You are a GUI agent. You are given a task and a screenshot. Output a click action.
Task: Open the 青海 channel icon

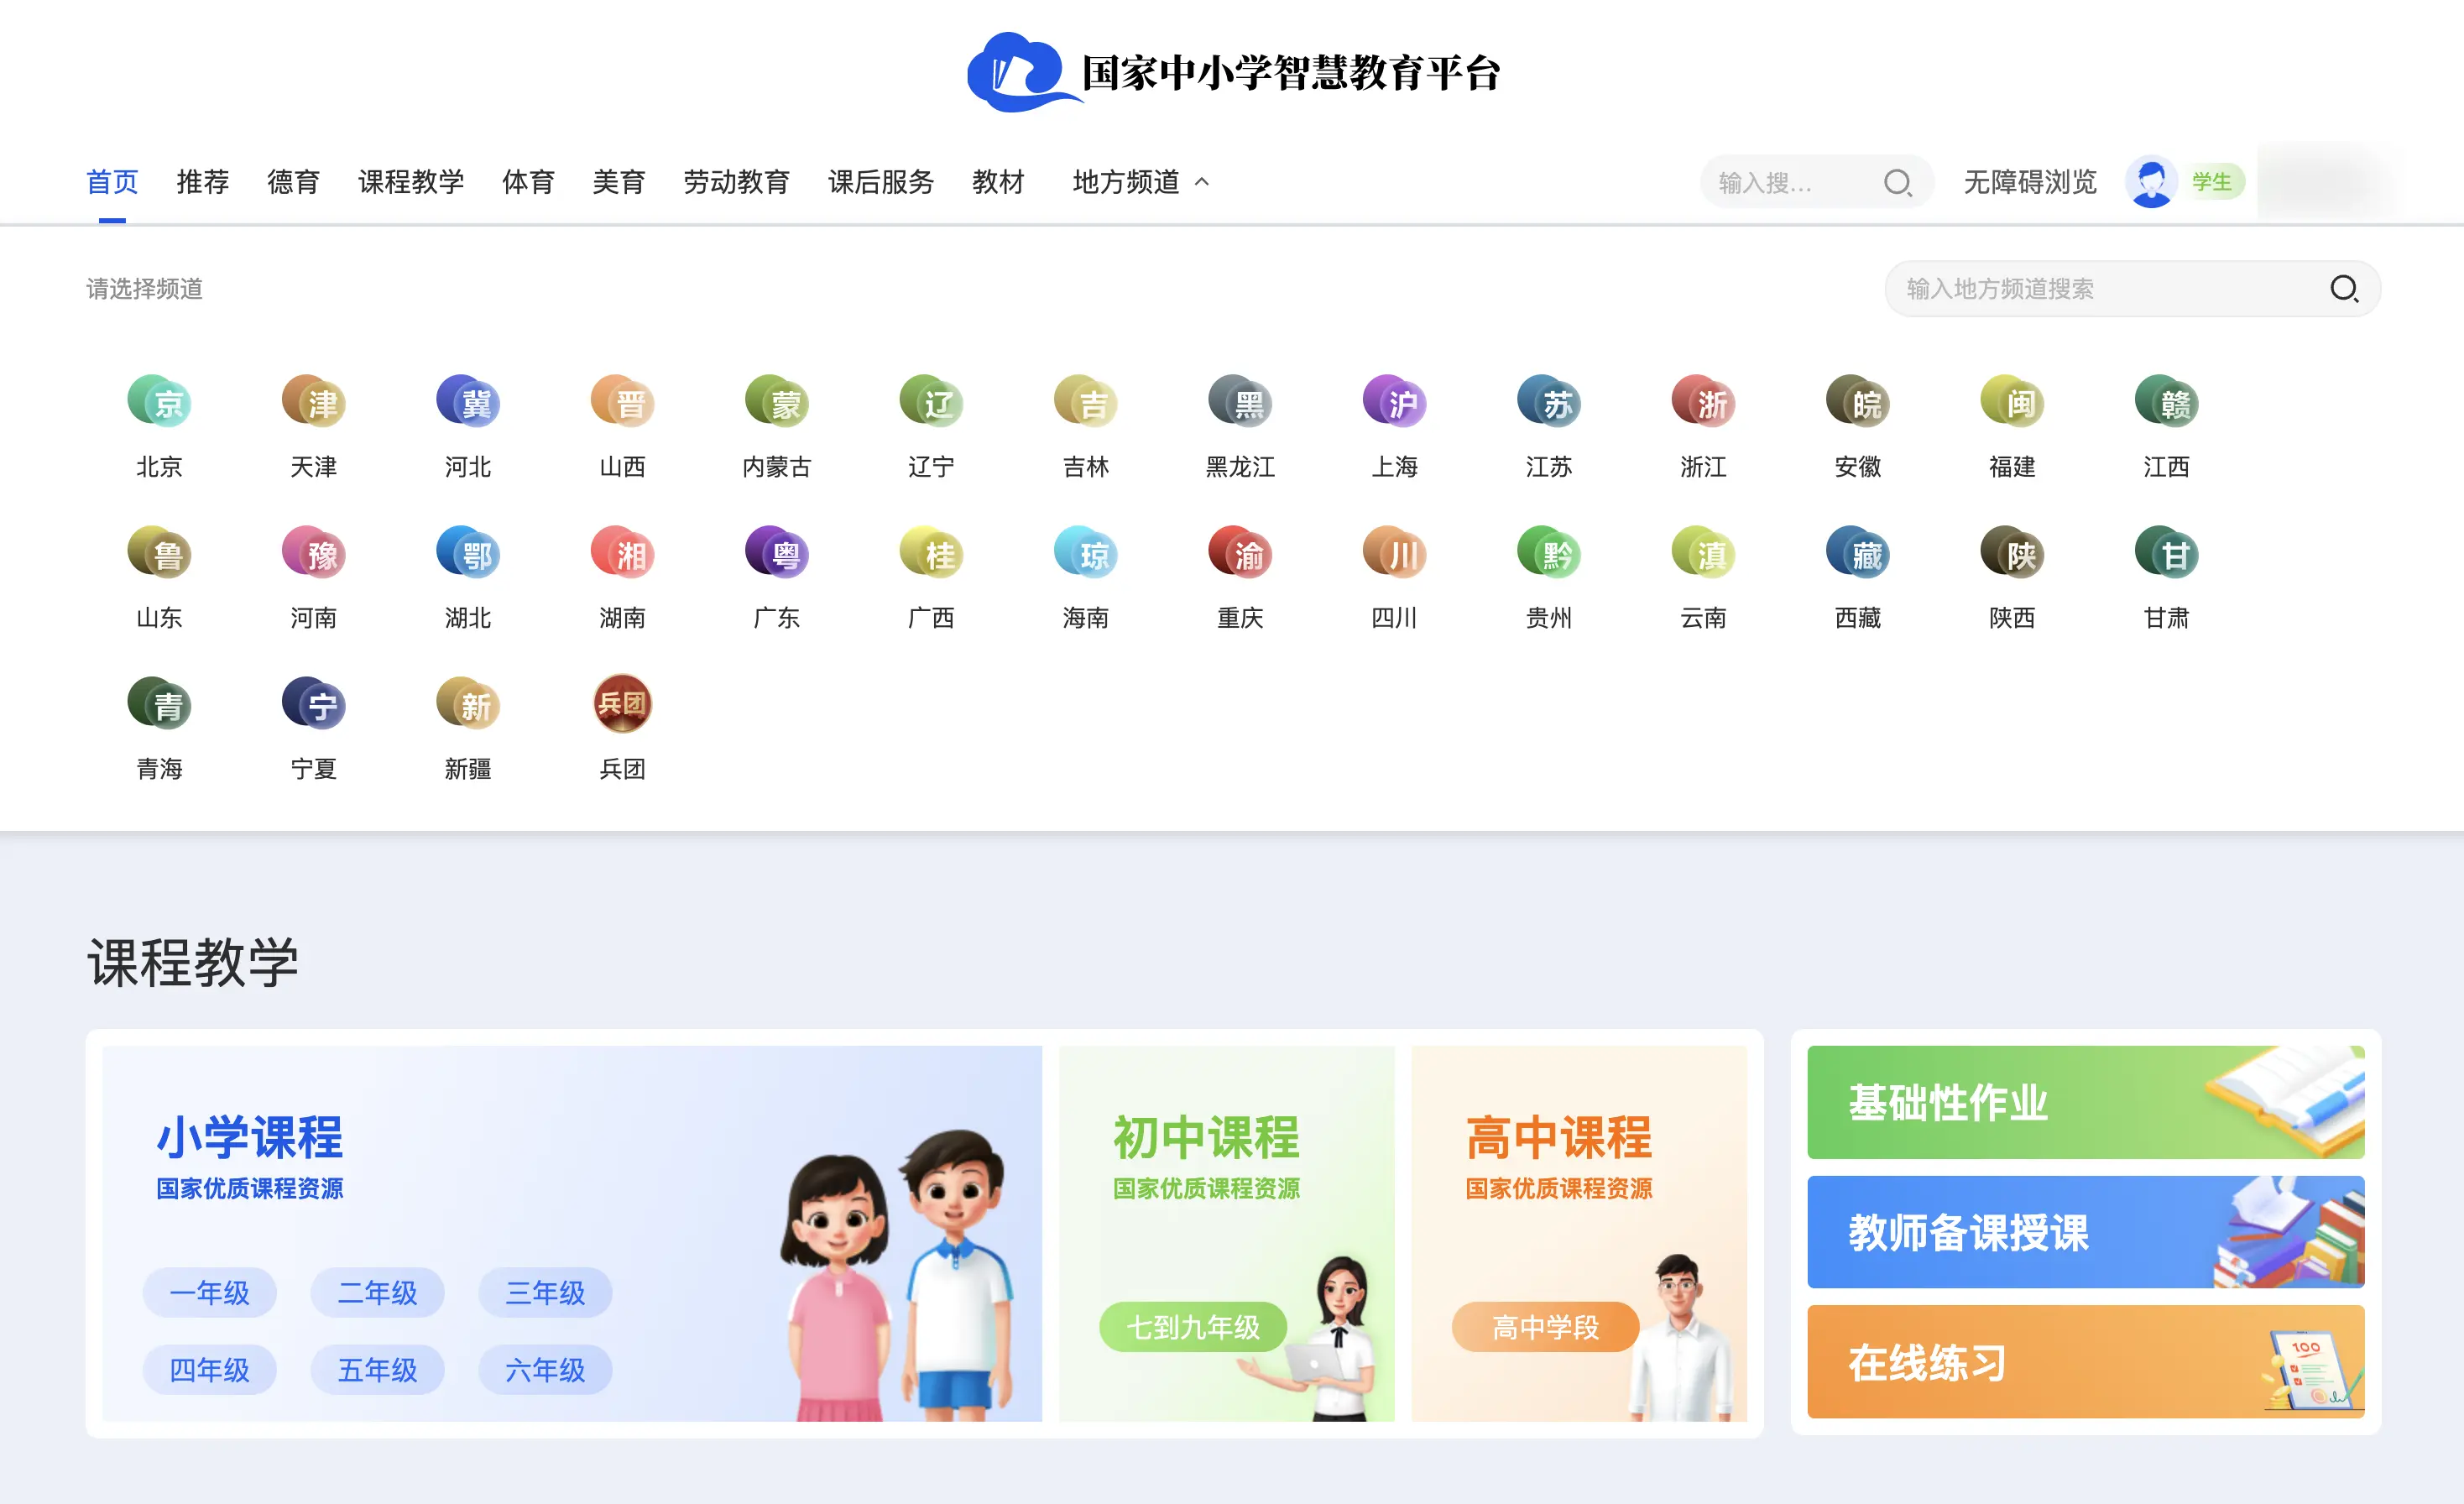159,704
